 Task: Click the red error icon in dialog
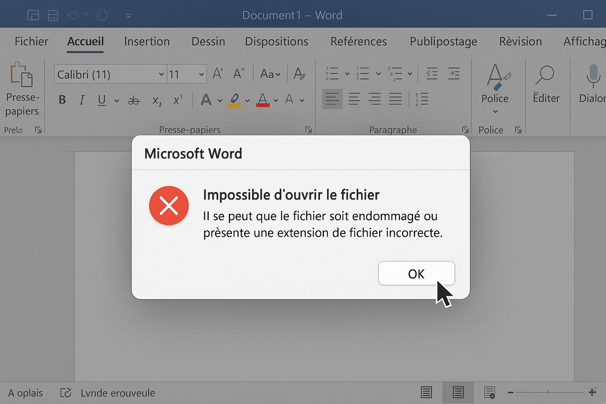169,206
